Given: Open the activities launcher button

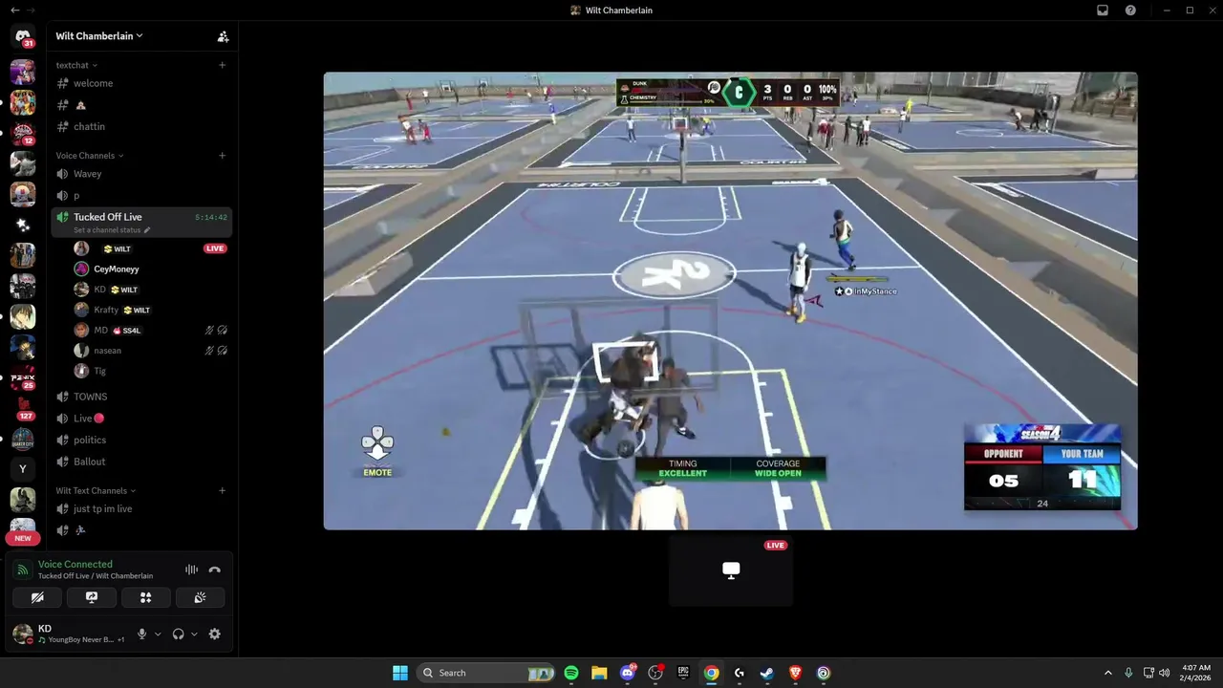Looking at the screenshot, I should [x=146, y=597].
